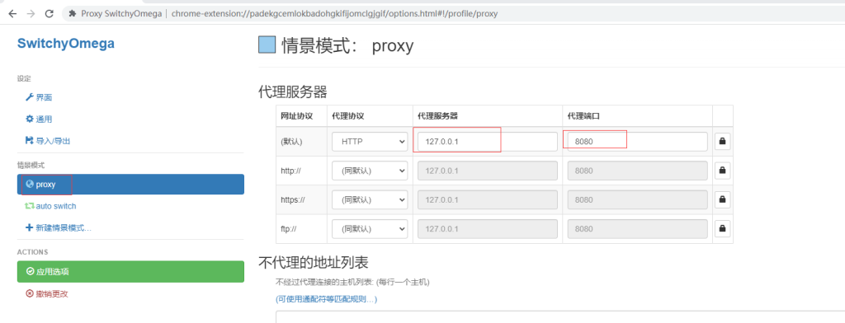The height and width of the screenshot is (323, 845).
Task: Click the browser forward arrow
Action: click(31, 14)
